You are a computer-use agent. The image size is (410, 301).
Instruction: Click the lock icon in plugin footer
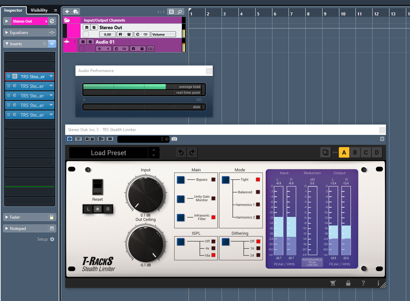point(348,283)
